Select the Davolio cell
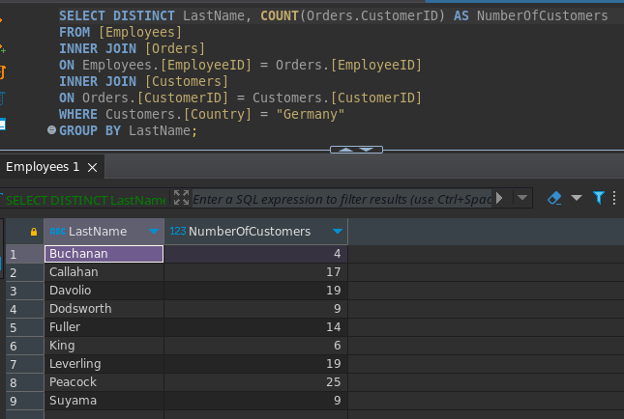 pos(104,291)
